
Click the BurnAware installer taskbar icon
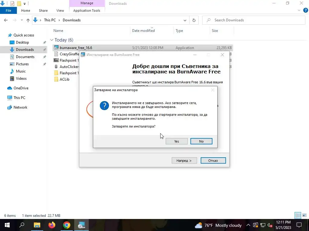tap(81, 225)
